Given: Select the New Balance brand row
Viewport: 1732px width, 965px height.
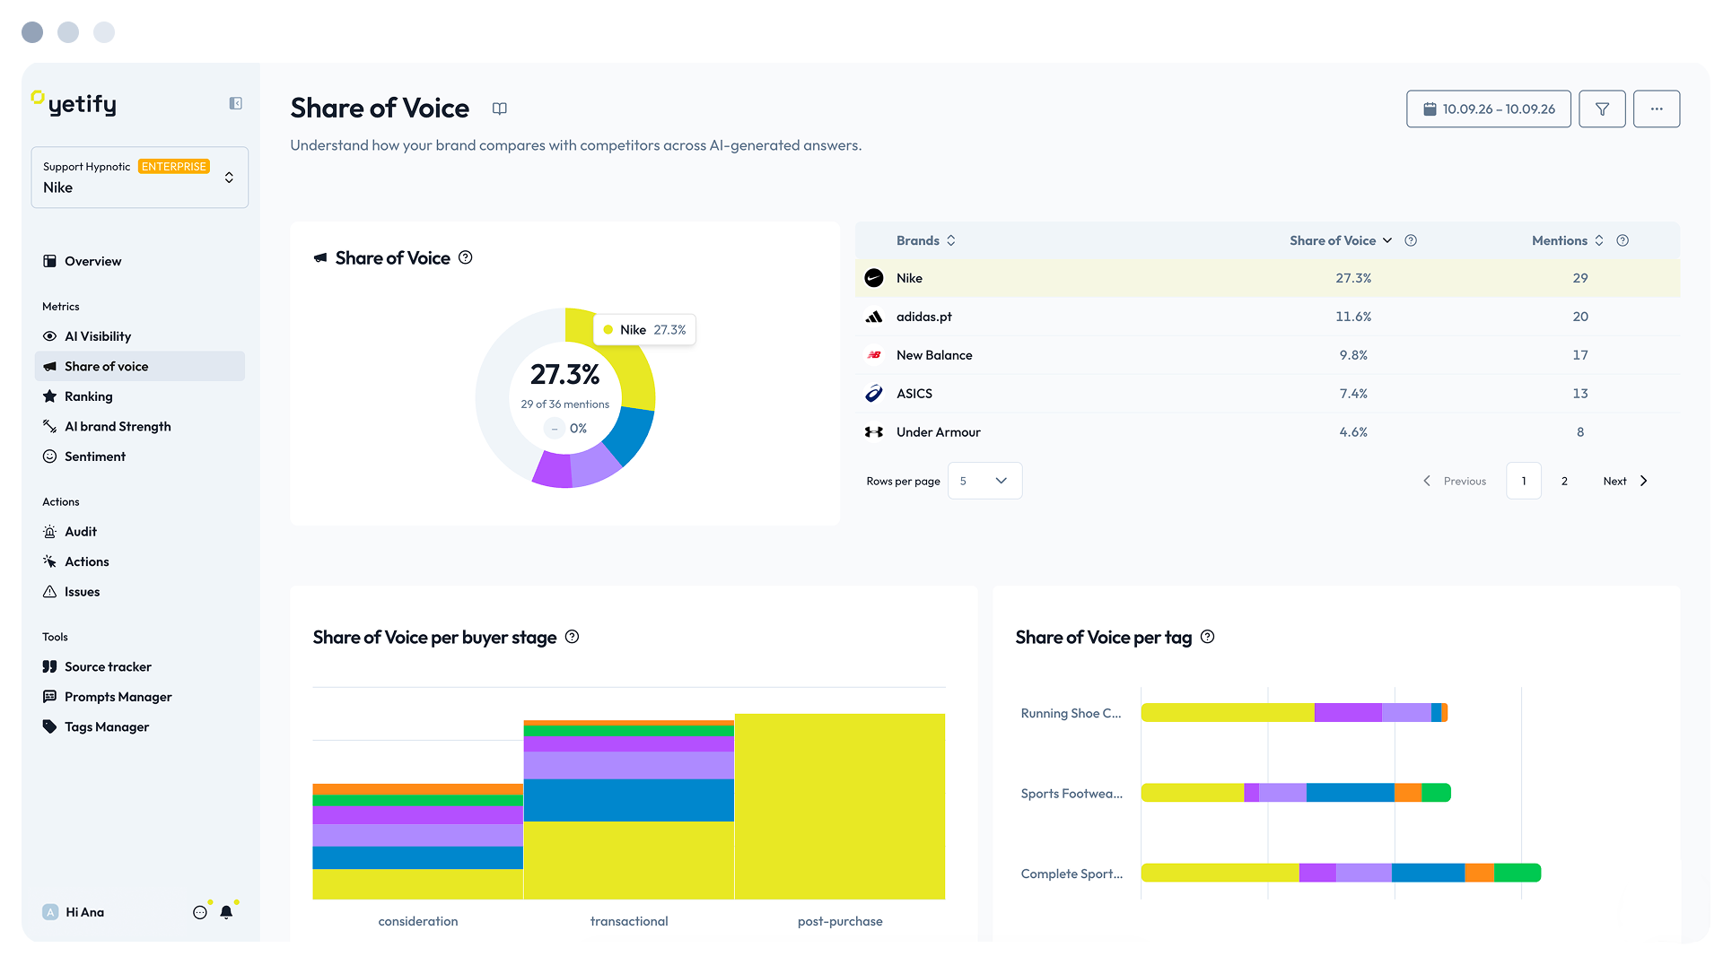Looking at the screenshot, I should coord(1267,355).
